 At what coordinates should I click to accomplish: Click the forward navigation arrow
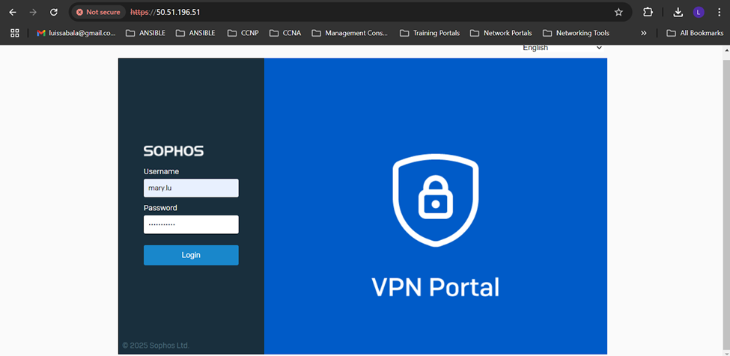33,13
